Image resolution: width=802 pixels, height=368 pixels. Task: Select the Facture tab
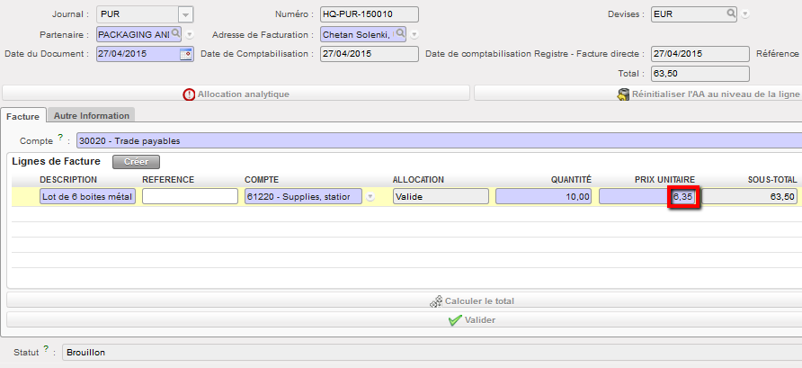tap(22, 115)
